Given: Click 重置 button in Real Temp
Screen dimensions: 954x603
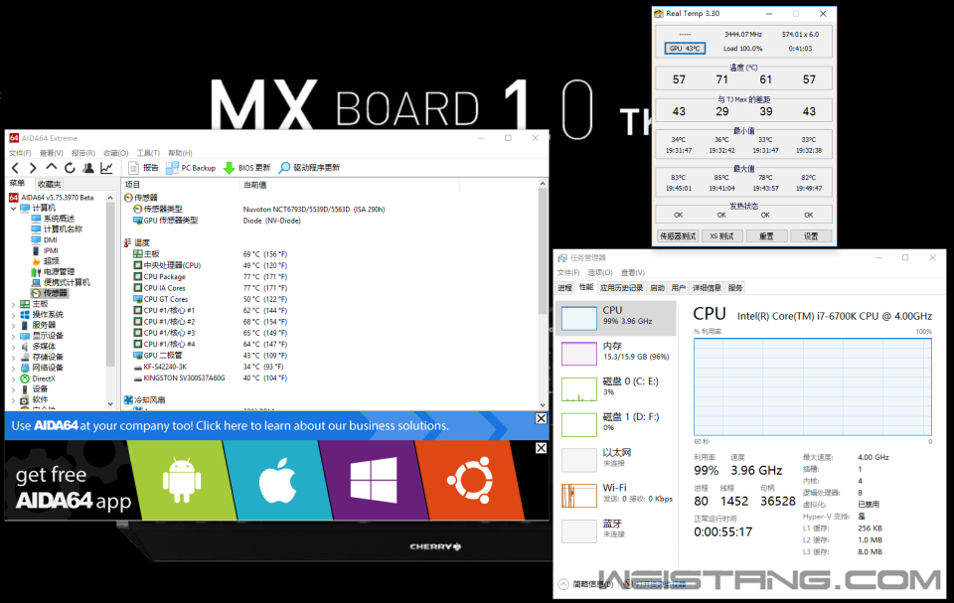Looking at the screenshot, I should pos(766,236).
